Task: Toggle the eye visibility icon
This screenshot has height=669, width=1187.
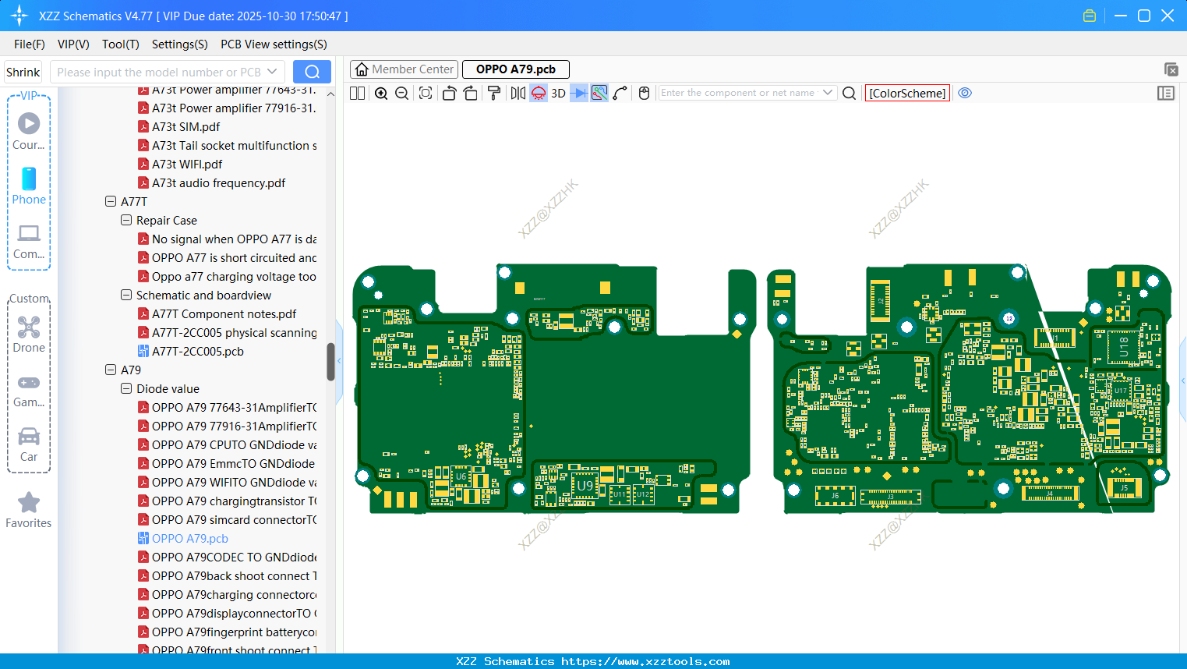Action: point(965,93)
